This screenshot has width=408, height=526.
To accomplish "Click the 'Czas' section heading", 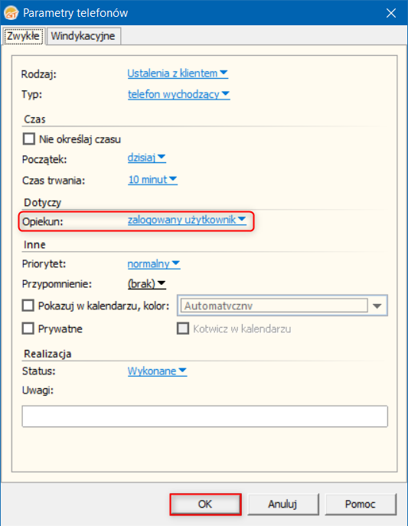I will point(34,119).
